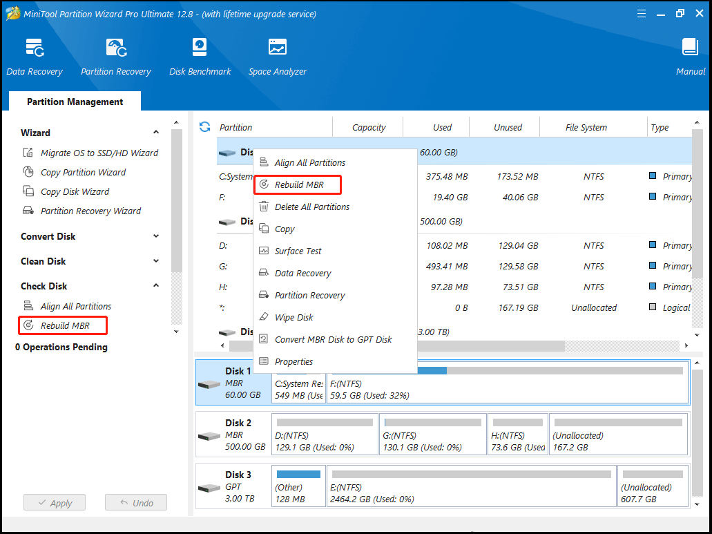Sort by the Unused column header
This screenshot has height=534, width=712.
505,128
